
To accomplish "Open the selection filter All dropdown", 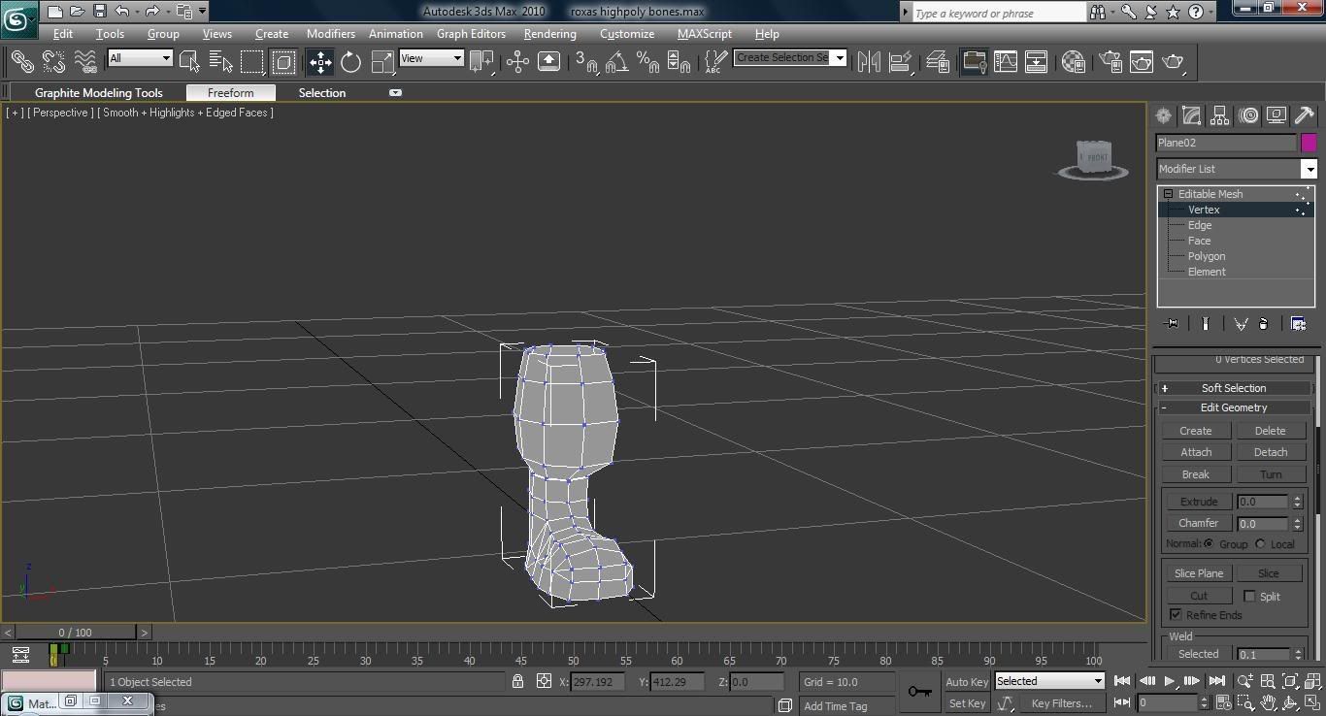I will [x=140, y=58].
